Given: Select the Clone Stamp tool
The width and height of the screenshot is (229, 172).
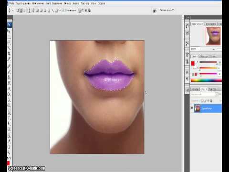Looking at the screenshot, I should click(9, 77).
